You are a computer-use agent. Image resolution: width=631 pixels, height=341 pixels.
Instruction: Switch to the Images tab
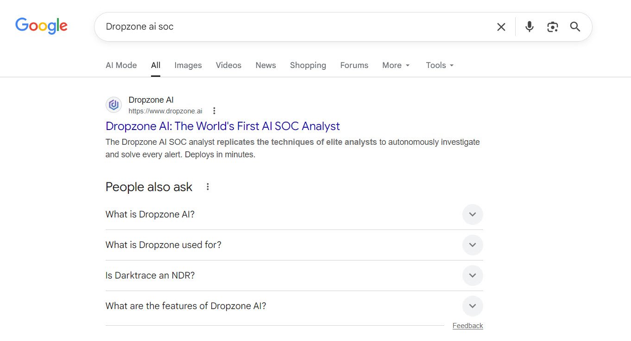coord(188,65)
